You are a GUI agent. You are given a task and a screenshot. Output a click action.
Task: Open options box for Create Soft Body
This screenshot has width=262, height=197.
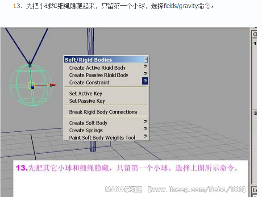coord(145,122)
